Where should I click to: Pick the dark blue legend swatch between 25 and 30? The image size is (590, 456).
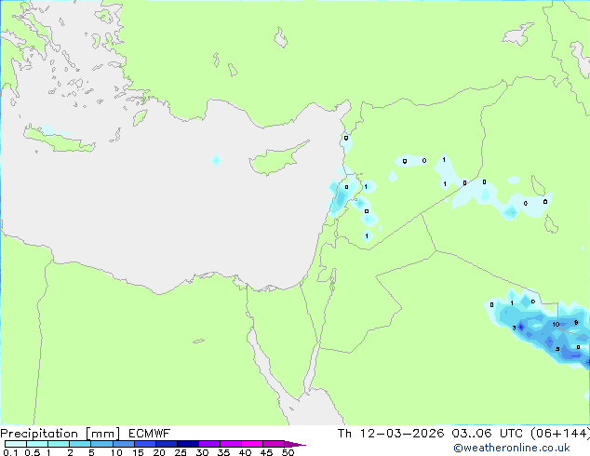click(x=187, y=444)
